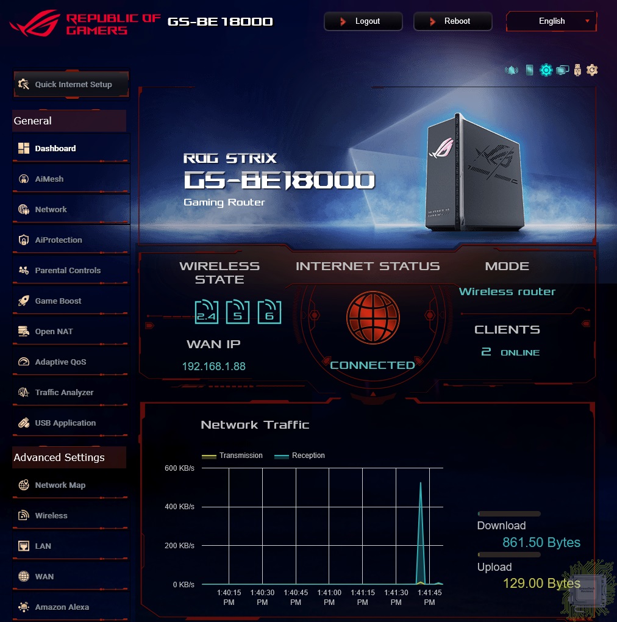Click the Network Map globe icon
This screenshot has width=617, height=622.
point(24,485)
